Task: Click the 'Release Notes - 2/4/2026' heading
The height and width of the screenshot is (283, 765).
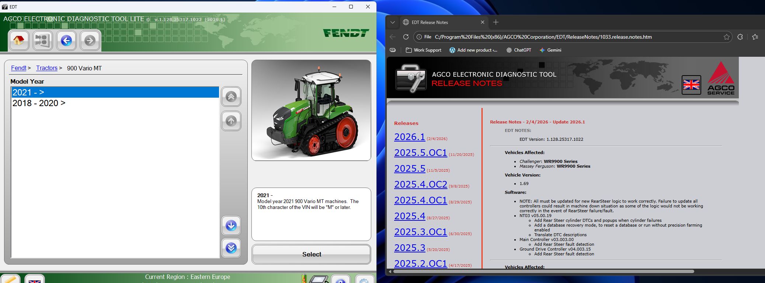Action: [x=538, y=122]
